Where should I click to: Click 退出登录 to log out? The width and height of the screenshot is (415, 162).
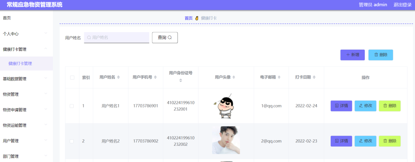click(x=402, y=5)
